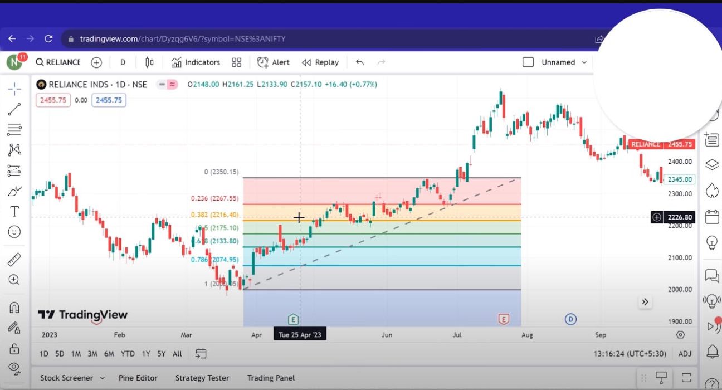Screen dimensions: 722x390
Task: Click the Compare or add symbol plus icon
Action: (96, 62)
